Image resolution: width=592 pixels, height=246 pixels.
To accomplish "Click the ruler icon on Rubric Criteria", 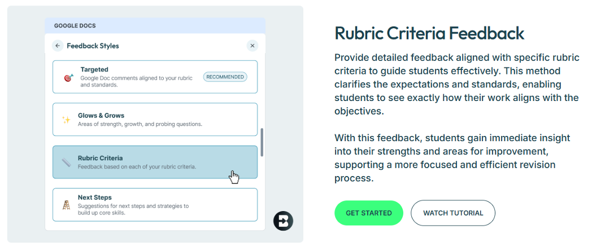I will coord(66,162).
